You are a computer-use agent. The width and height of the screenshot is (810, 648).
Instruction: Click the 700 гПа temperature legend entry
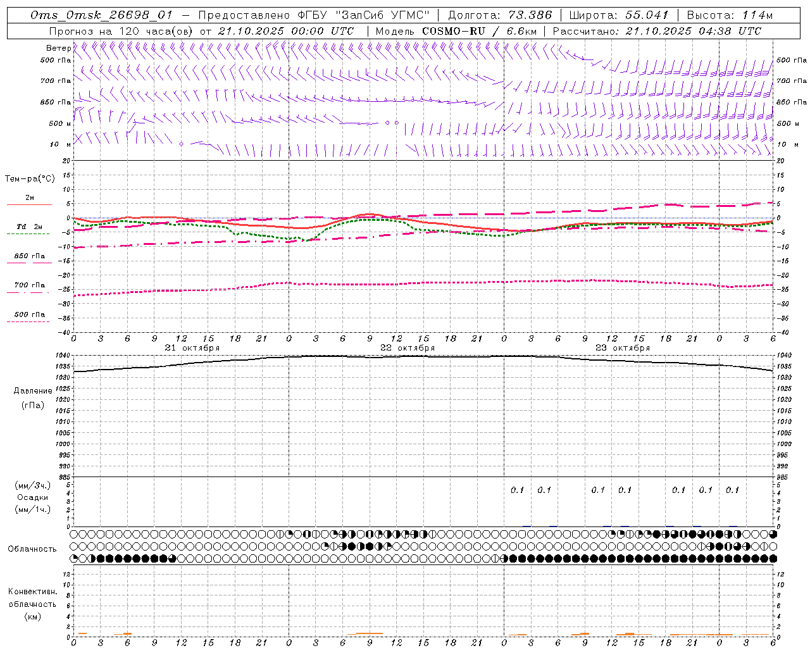pyautogui.click(x=30, y=285)
